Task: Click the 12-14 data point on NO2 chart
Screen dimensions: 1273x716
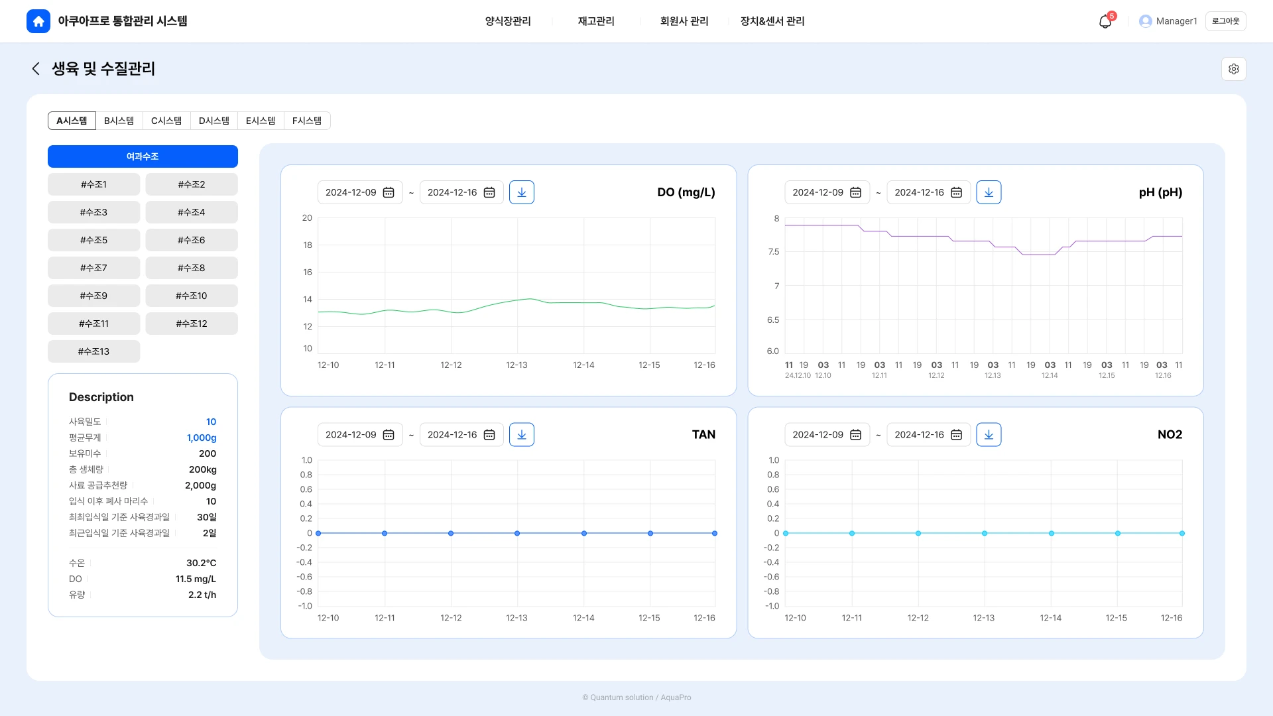Action: pos(1052,533)
